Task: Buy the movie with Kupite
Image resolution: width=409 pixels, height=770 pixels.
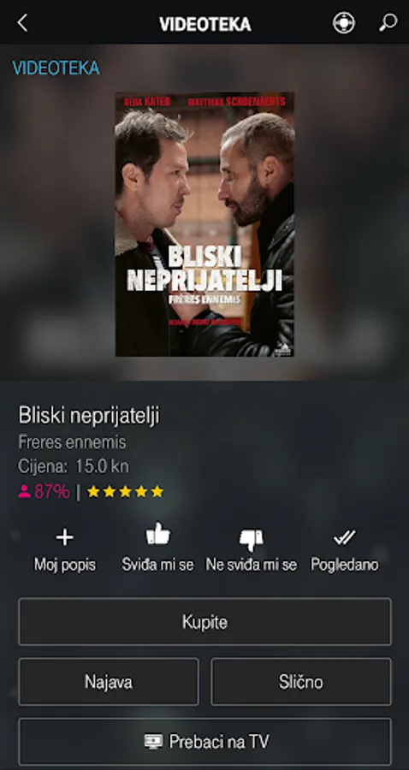Action: (204, 622)
